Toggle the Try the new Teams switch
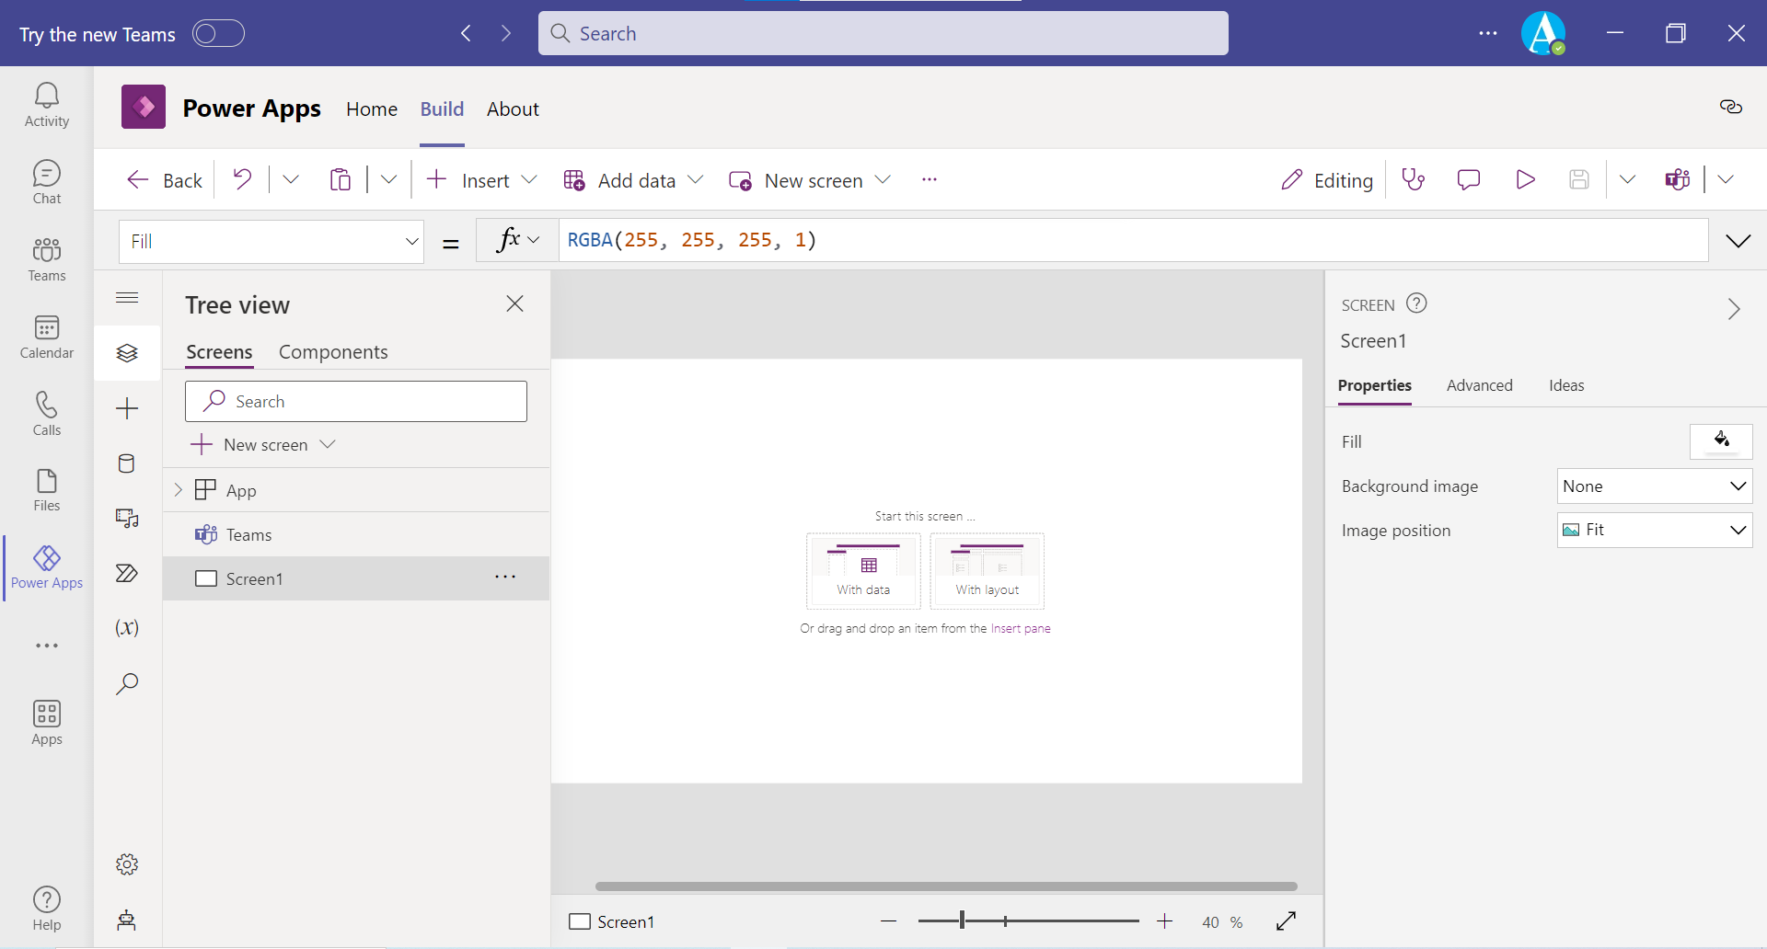The image size is (1767, 949). (x=218, y=33)
